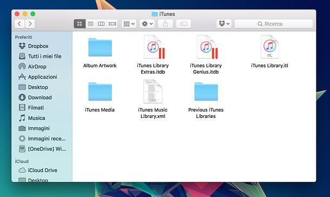
Task: Maximize the Finder window with green button
Action: 33,14
